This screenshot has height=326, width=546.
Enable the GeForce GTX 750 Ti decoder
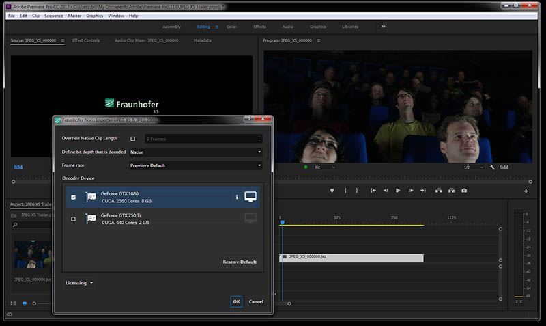click(x=74, y=219)
